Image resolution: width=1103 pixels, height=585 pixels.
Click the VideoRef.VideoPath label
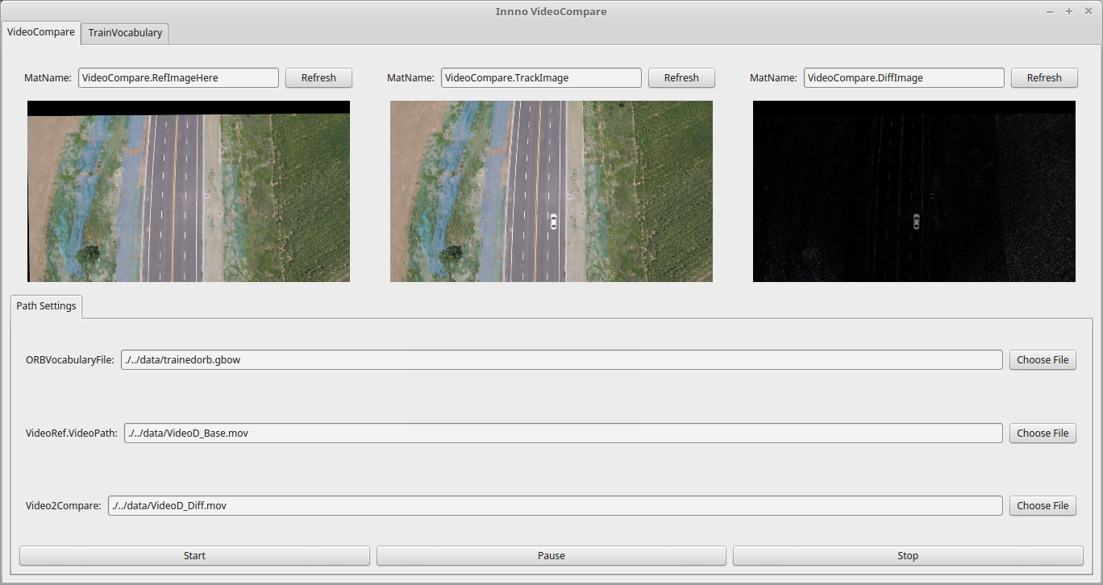point(72,434)
